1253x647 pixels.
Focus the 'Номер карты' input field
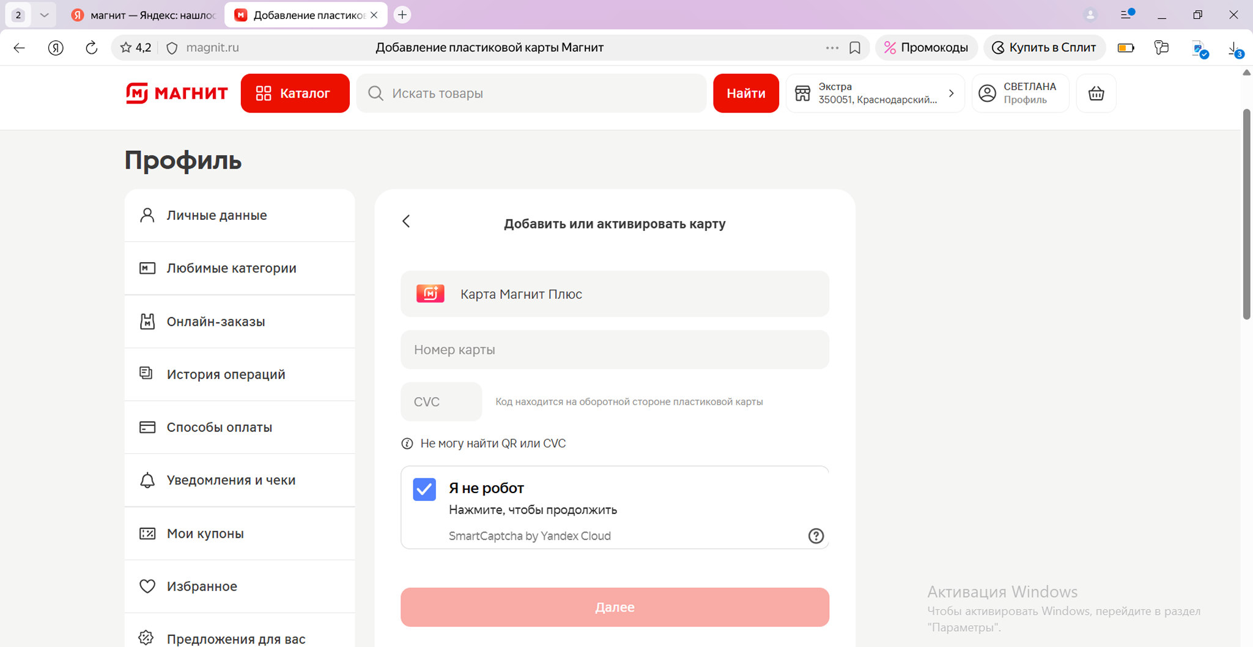(x=615, y=349)
